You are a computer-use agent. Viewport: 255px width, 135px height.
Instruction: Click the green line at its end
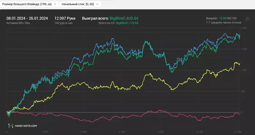pos(239,39)
